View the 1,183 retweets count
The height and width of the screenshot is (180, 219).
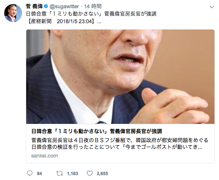[x=73, y=174]
